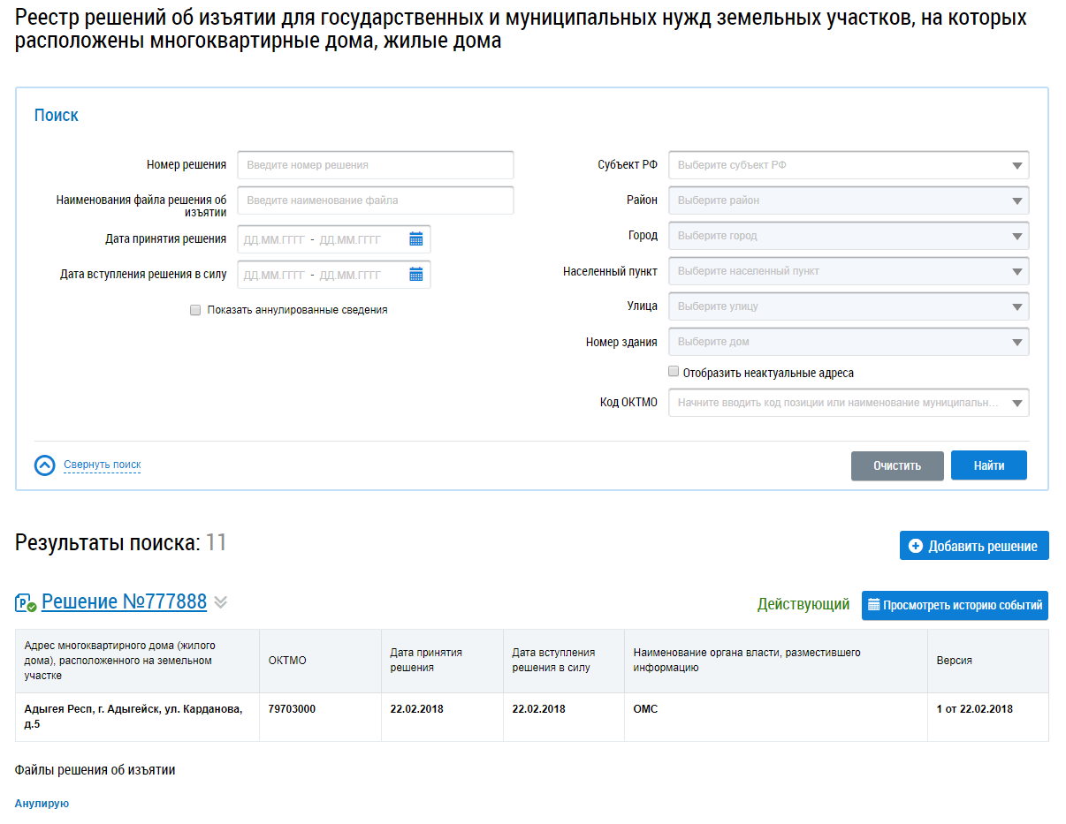The width and height of the screenshot is (1066, 824).
Task: Expand the Район dropdown list
Action: [849, 200]
